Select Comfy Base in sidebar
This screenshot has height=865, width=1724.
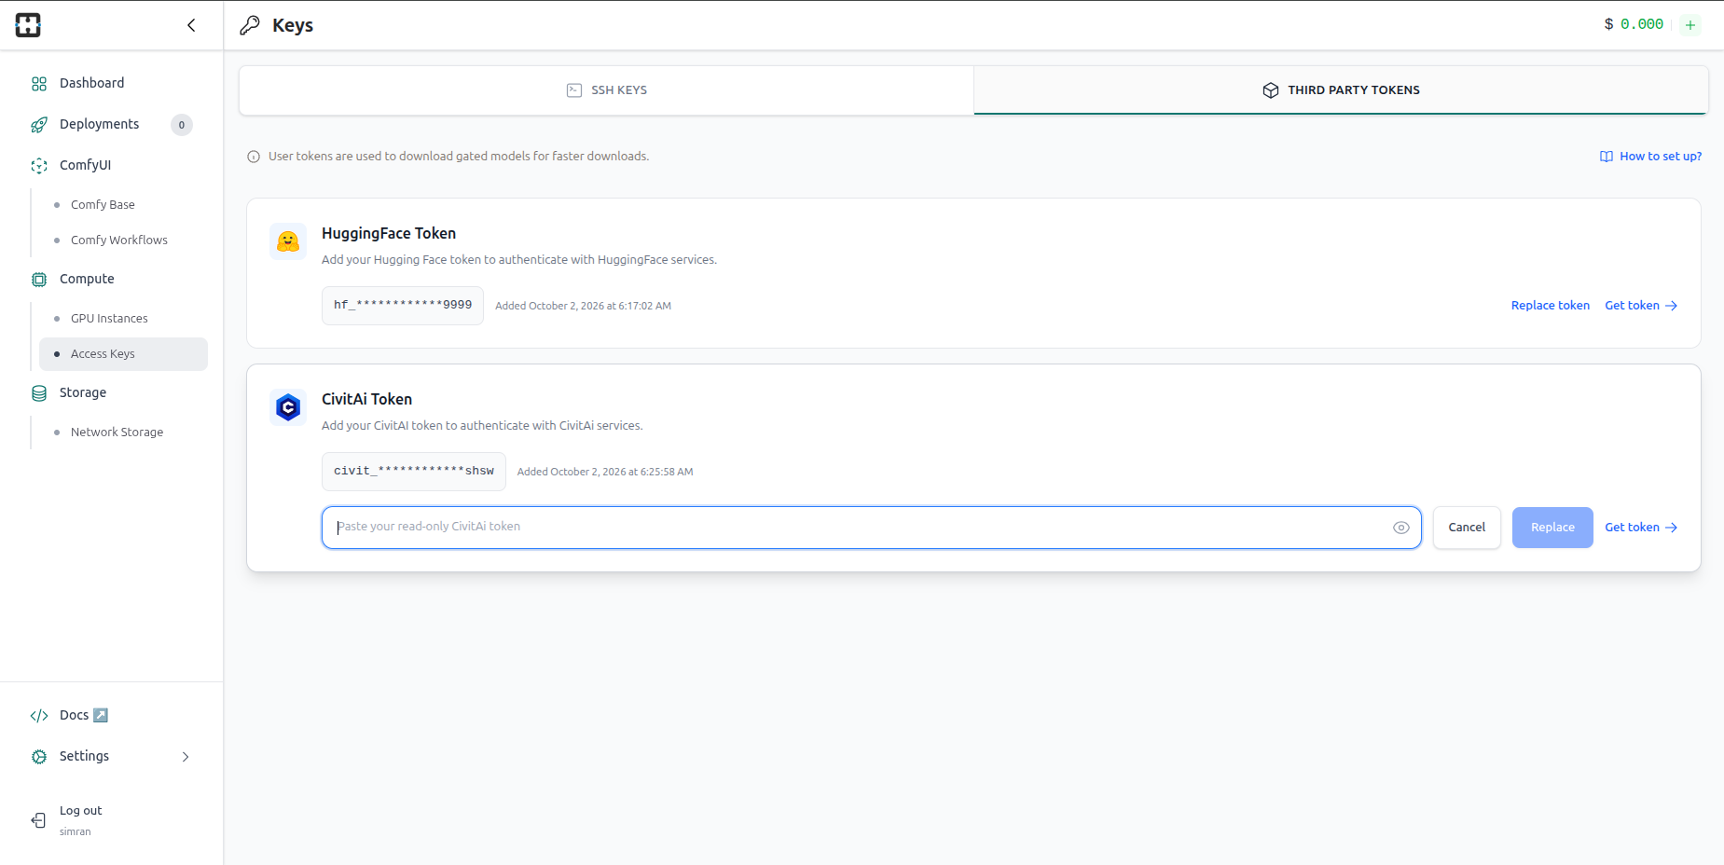tap(103, 204)
